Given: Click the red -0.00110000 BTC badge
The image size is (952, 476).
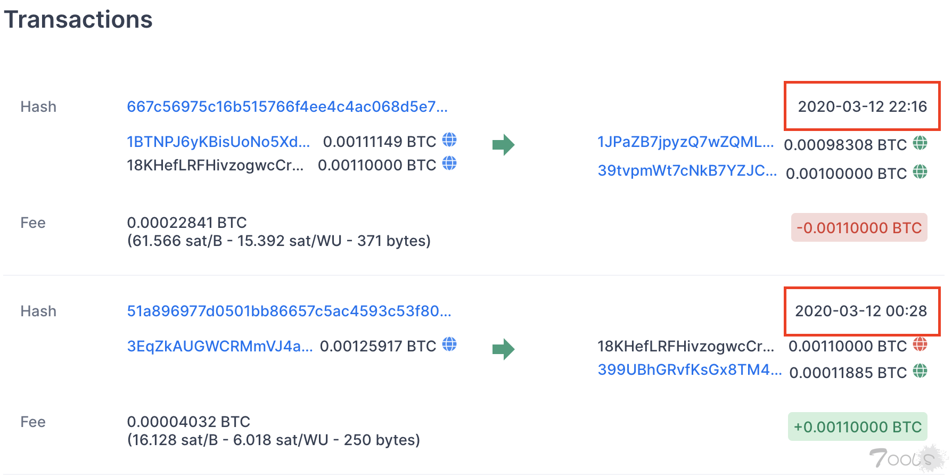Looking at the screenshot, I should tap(859, 227).
